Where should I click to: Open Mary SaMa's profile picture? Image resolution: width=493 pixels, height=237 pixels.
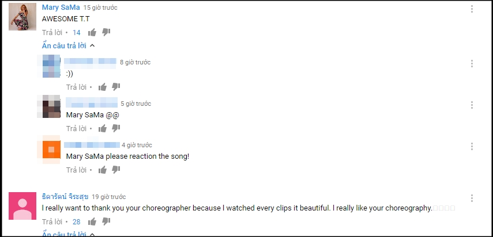[23, 17]
